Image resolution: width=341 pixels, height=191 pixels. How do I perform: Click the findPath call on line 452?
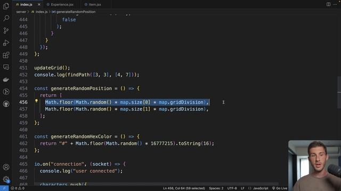[x=78, y=75]
